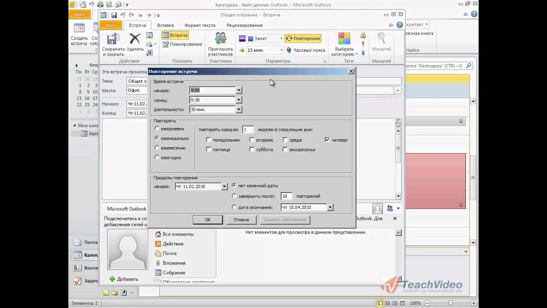Viewport: 547px width, 308px height.
Task: Click the Recurrence button in the ribbon
Action: 303,38
